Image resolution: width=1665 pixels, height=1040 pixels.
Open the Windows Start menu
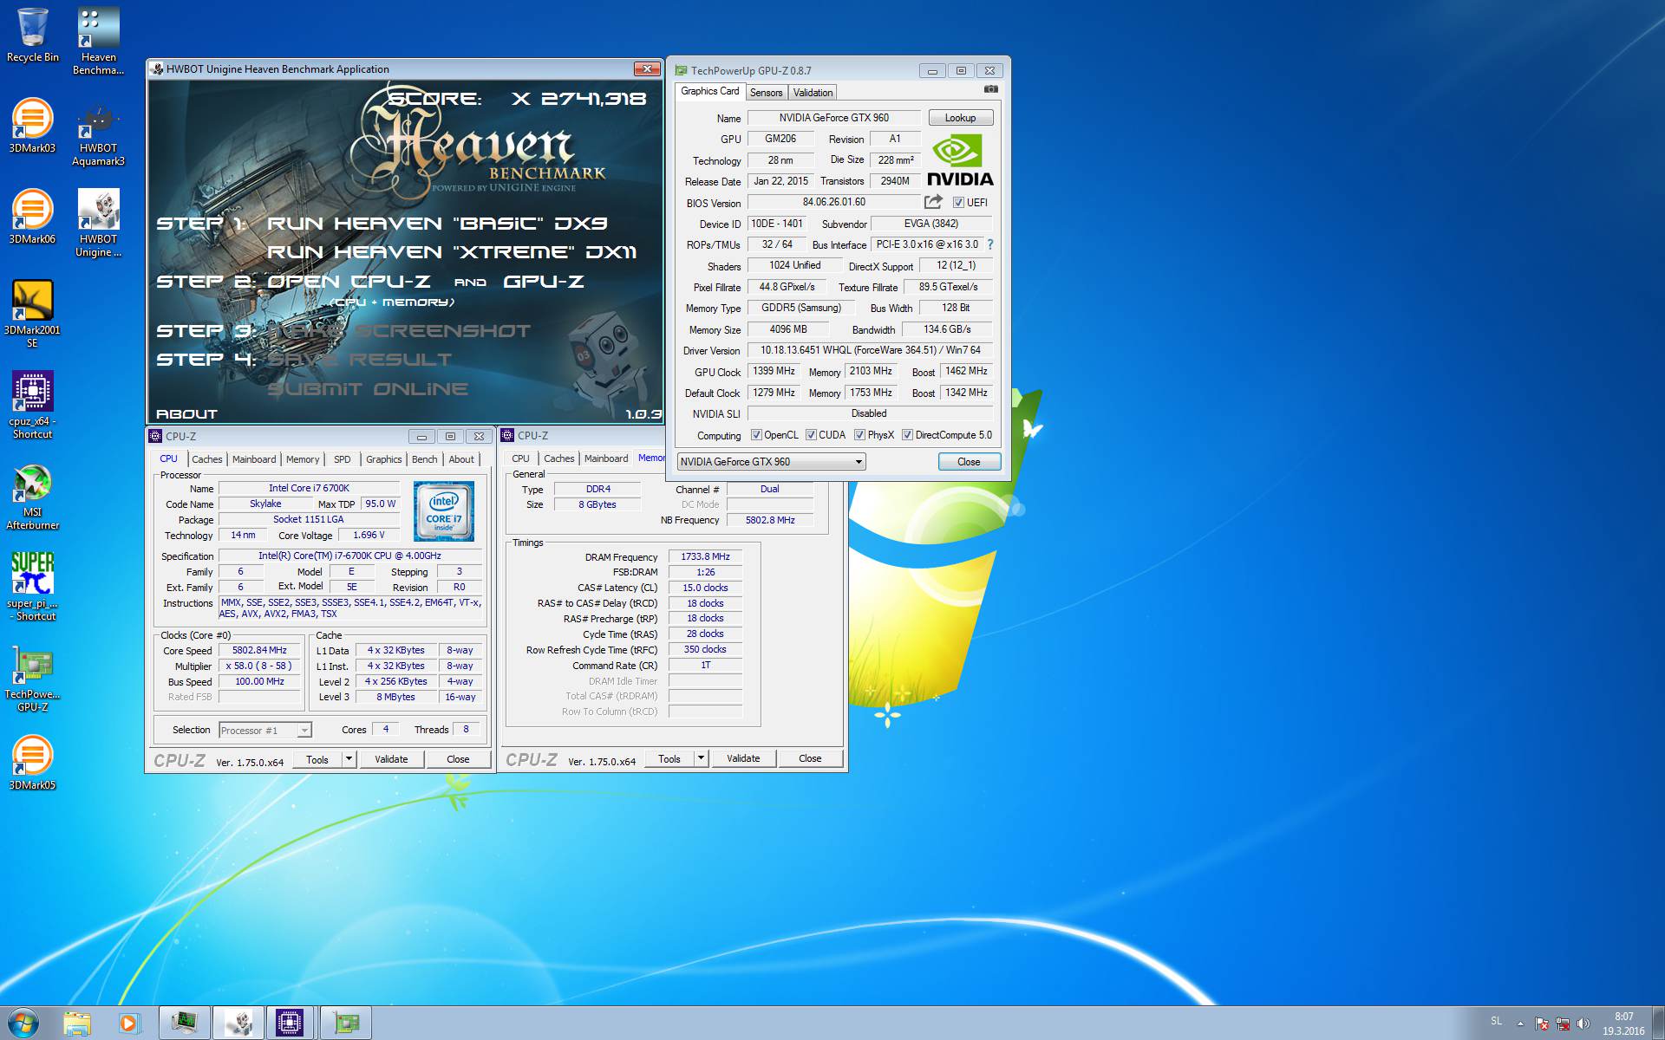coord(23,1024)
